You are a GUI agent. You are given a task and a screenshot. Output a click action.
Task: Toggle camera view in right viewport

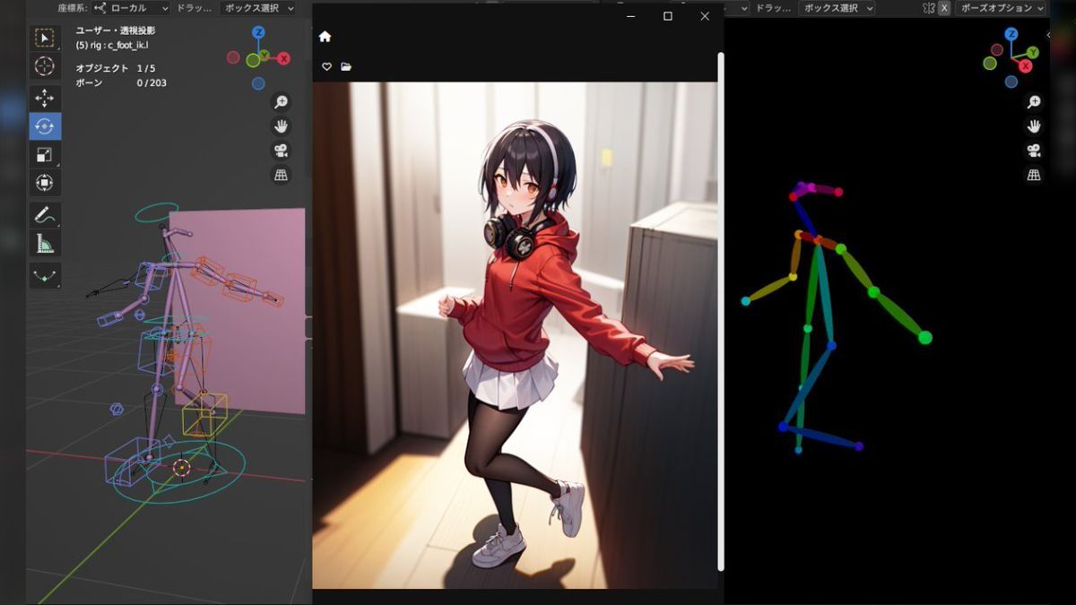(x=1034, y=151)
